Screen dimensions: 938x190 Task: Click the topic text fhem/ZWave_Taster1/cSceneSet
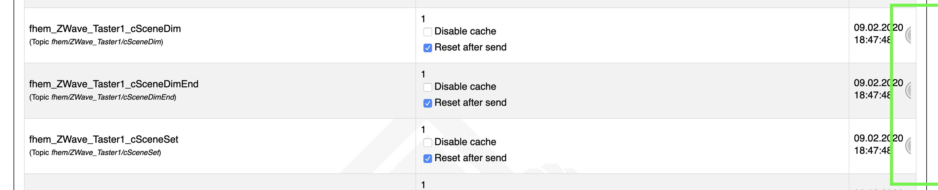pos(105,152)
